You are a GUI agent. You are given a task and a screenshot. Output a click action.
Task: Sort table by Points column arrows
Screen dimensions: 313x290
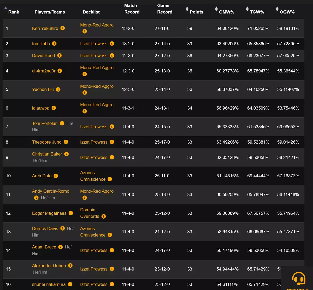coord(187,9)
